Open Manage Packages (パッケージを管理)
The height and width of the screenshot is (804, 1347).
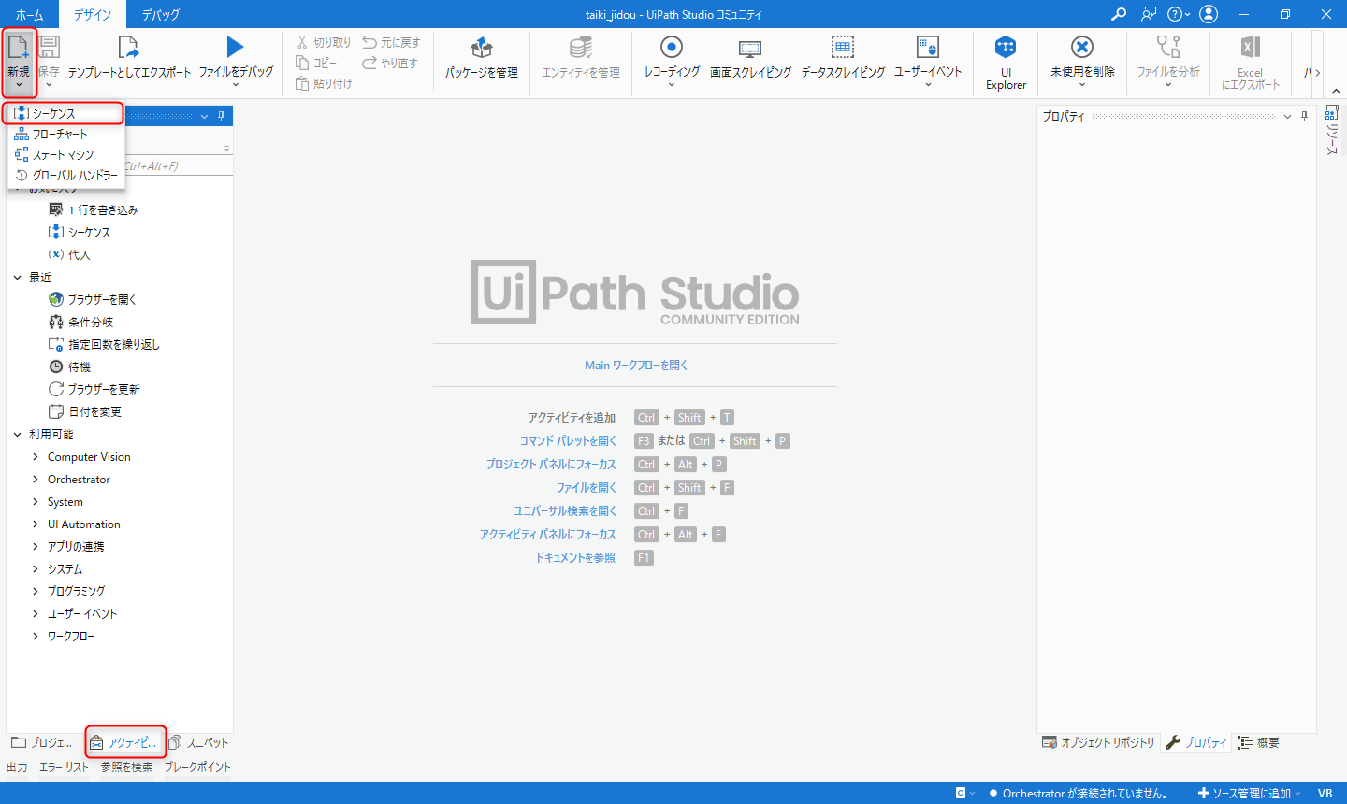point(482,56)
